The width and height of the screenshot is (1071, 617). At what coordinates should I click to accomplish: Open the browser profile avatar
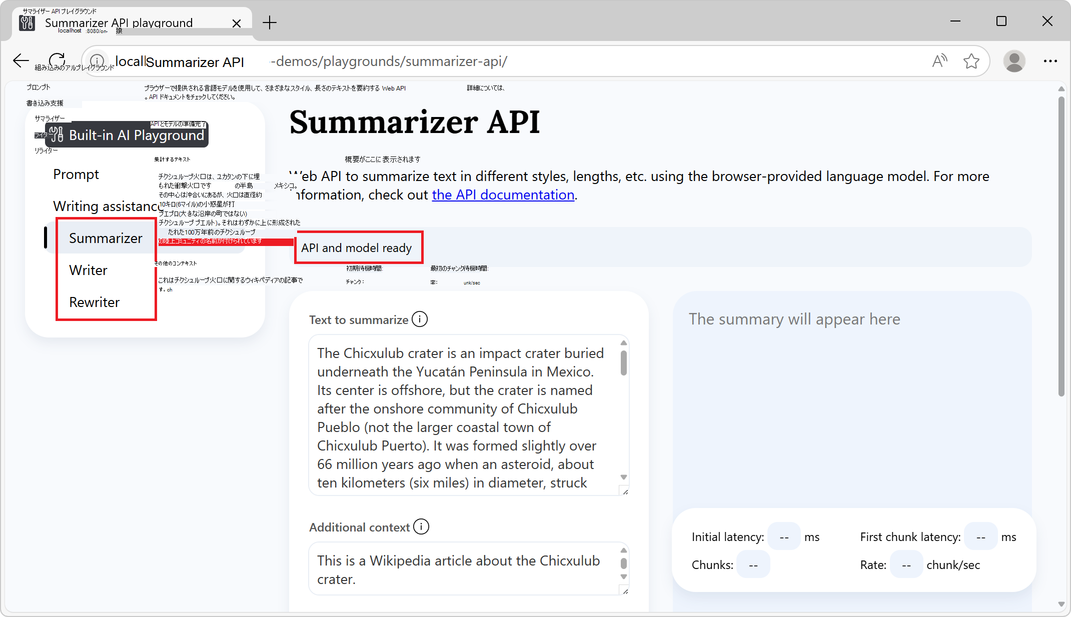[x=1014, y=61]
